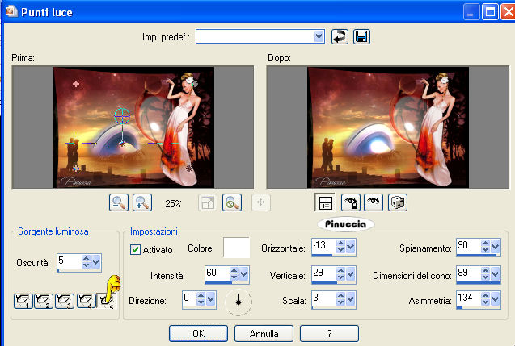The width and height of the screenshot is (515, 346).
Task: Click zoom in magnifier icon
Action: click(x=142, y=202)
